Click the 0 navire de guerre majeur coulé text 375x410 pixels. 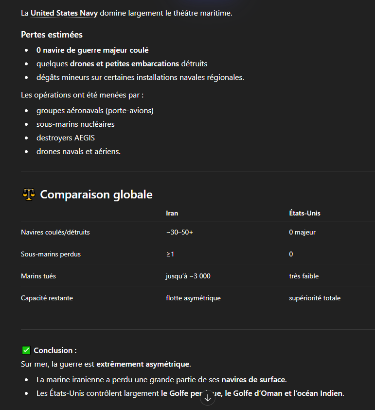click(x=92, y=50)
